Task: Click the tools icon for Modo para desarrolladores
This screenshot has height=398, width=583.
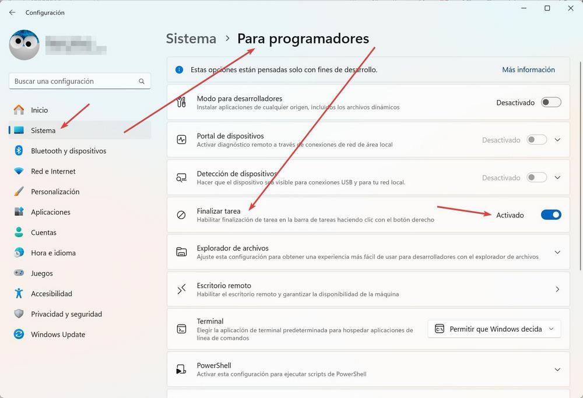Action: point(181,102)
